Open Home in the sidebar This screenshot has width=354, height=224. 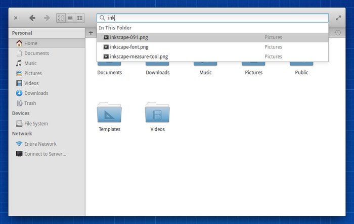[x=30, y=43]
